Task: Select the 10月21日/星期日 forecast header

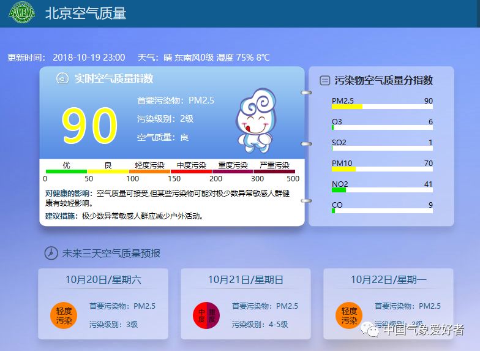Action: tap(246, 279)
